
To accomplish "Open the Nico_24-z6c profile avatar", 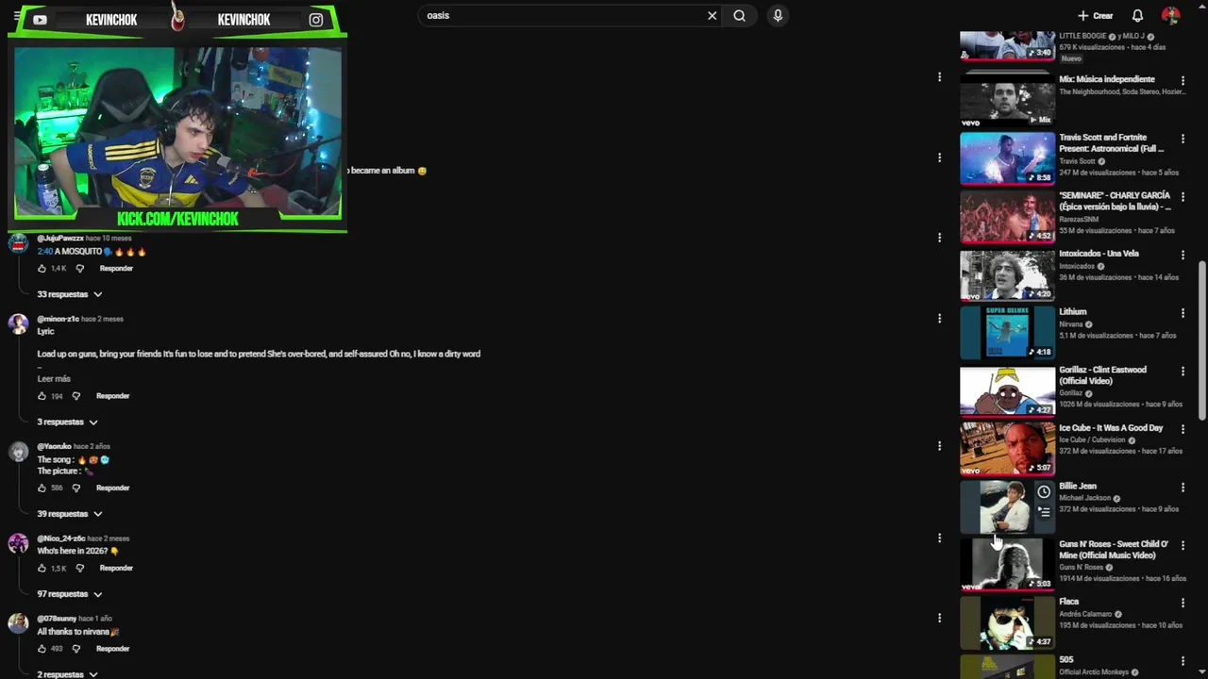I will (18, 544).
